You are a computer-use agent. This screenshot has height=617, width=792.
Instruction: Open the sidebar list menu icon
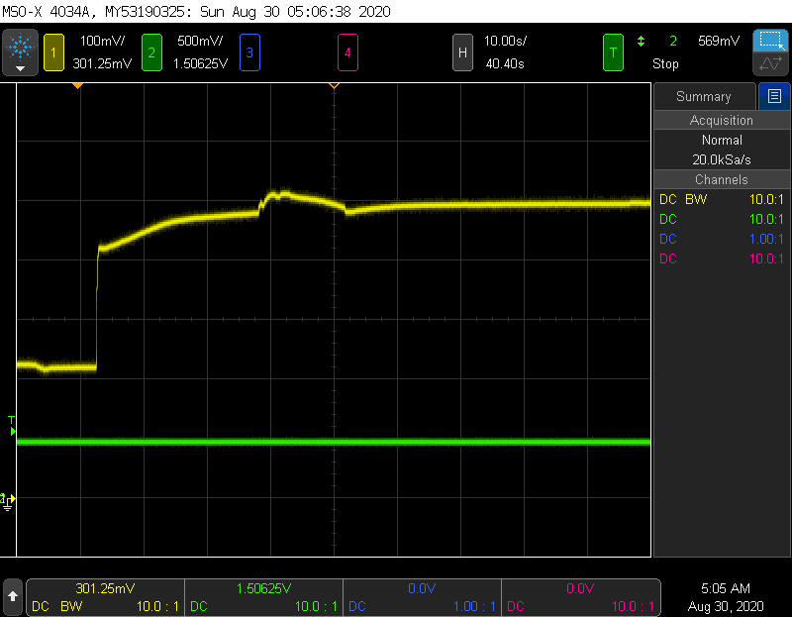coord(774,96)
